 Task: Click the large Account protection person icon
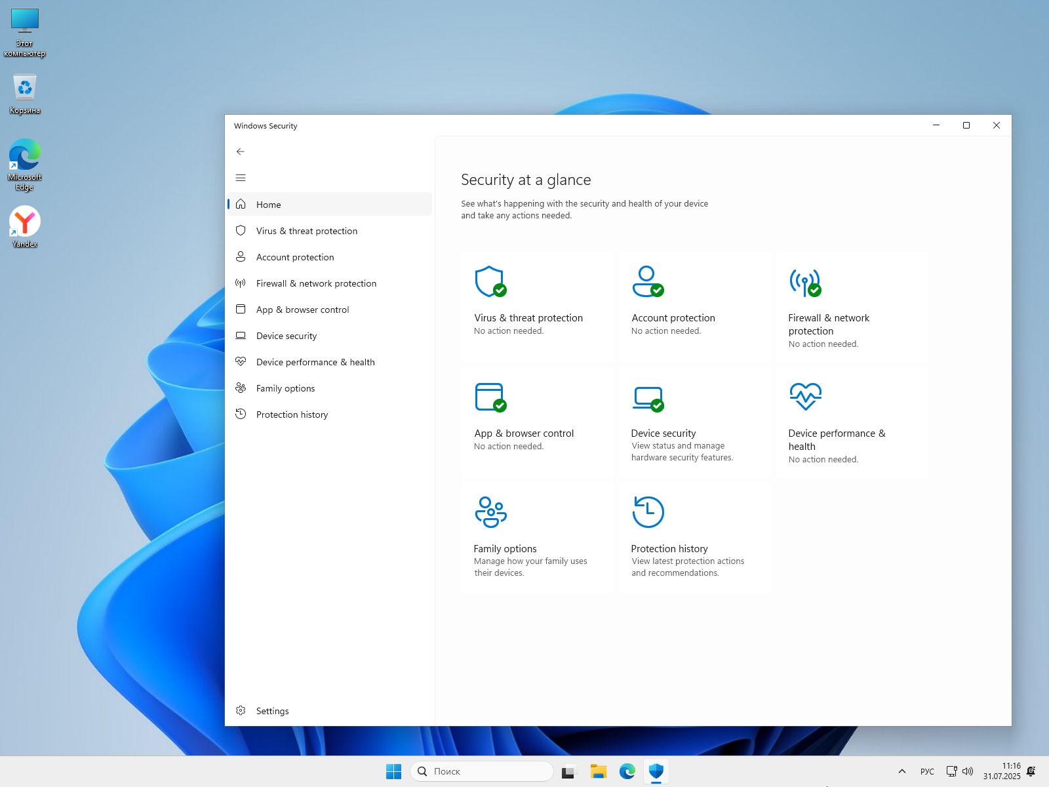648,281
